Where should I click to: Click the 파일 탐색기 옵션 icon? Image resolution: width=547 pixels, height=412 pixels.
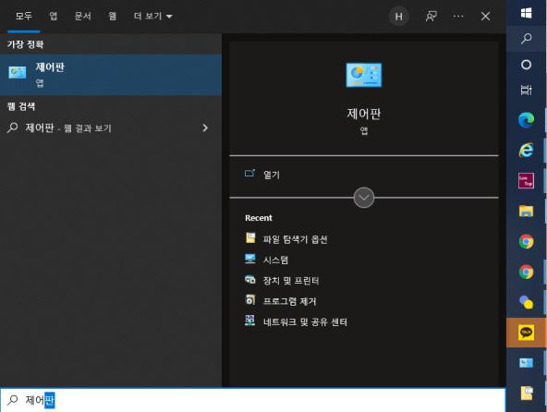(x=250, y=238)
